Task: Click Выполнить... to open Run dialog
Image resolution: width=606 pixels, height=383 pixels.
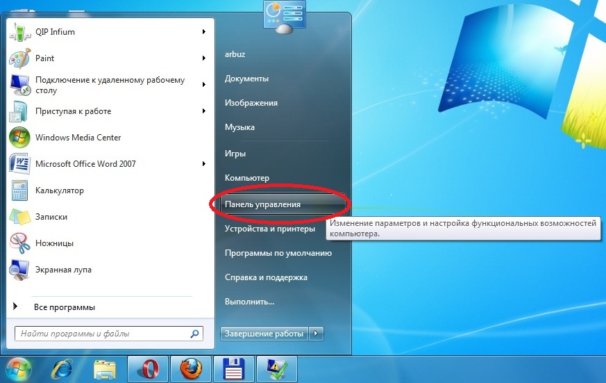Action: point(249,302)
